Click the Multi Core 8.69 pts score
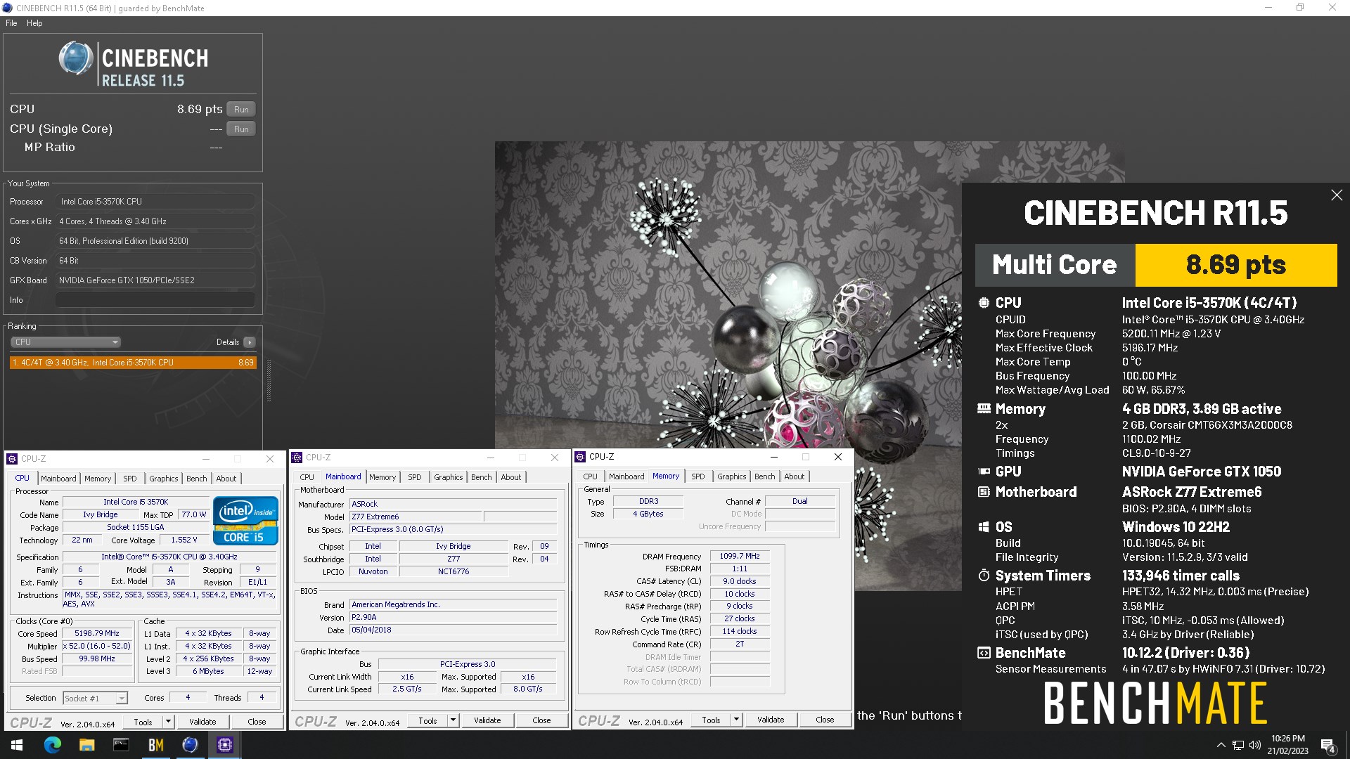Image resolution: width=1350 pixels, height=759 pixels. point(1236,265)
